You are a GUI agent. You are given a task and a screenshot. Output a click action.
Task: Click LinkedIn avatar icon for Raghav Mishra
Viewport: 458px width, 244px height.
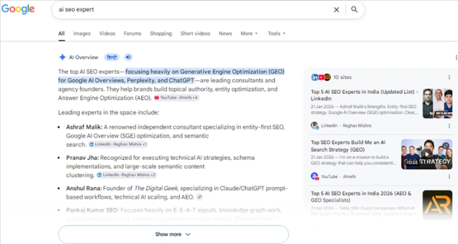314,126
